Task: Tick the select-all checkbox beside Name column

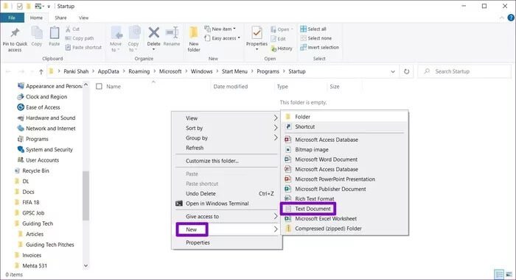Action: pyautogui.click(x=99, y=86)
